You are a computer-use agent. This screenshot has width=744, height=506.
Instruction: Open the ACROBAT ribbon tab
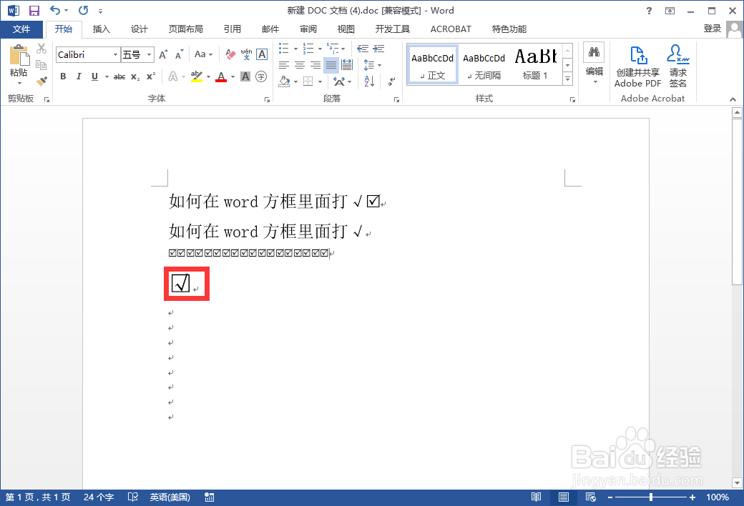point(450,29)
